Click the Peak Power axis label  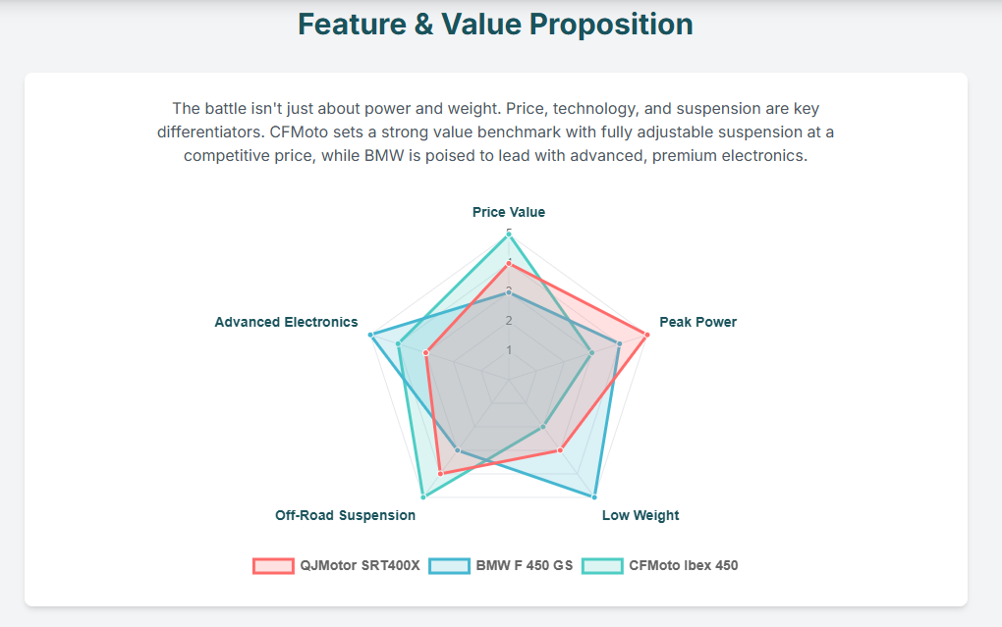point(697,322)
